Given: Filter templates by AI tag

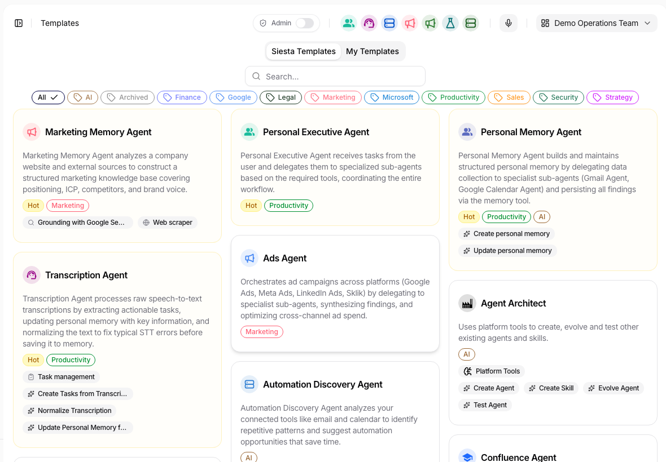Looking at the screenshot, I should click(83, 97).
